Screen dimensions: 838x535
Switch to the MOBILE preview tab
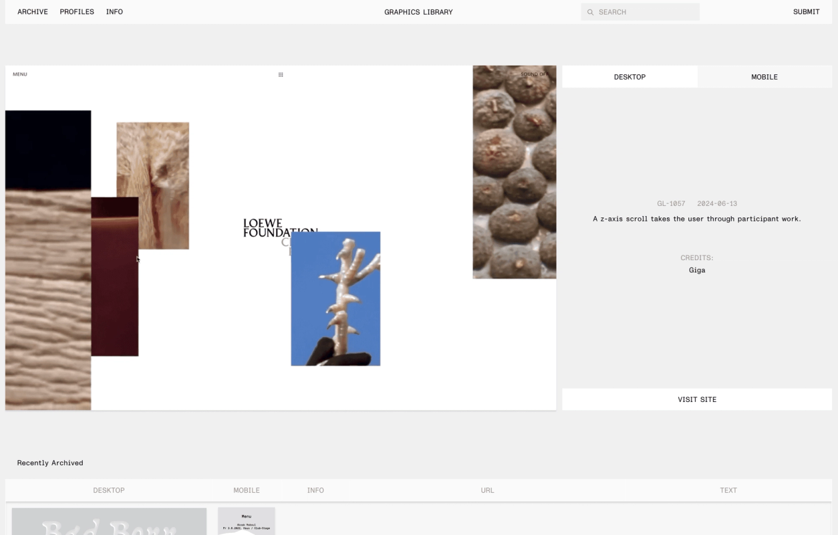[764, 77]
